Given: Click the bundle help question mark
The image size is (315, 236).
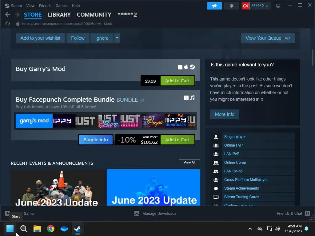Looking at the screenshot, I should [142, 100].
